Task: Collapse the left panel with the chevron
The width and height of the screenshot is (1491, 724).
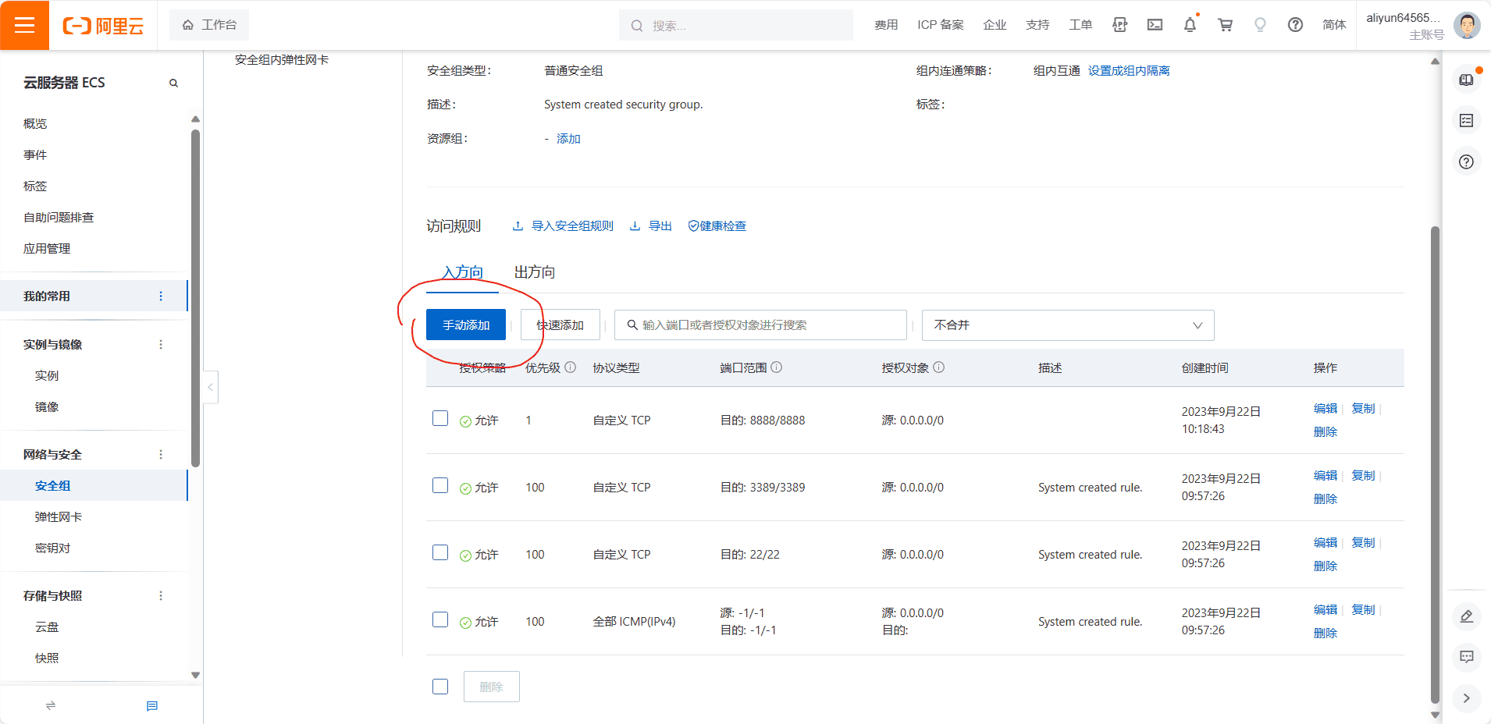Action: [209, 386]
